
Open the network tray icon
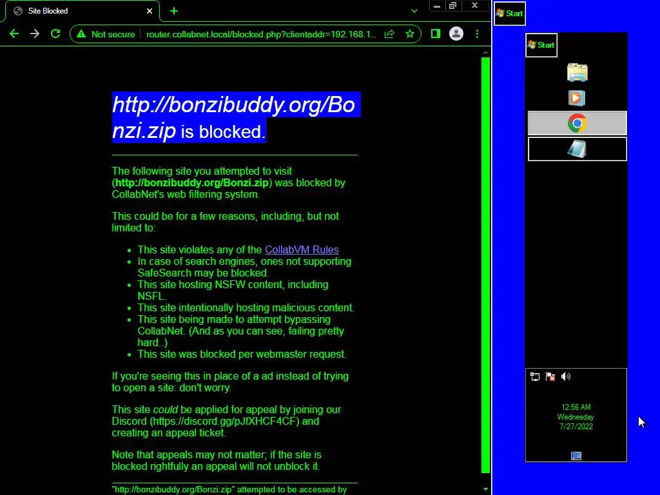(534, 376)
